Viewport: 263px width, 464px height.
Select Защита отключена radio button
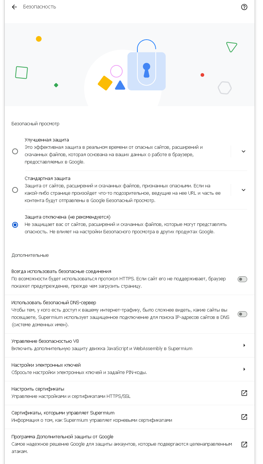(x=15, y=225)
